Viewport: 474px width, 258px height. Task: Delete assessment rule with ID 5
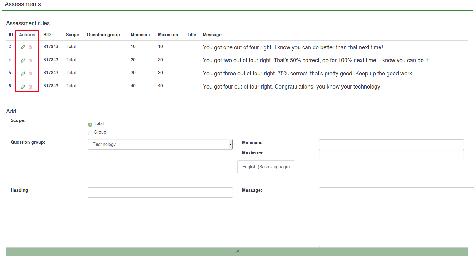click(30, 74)
